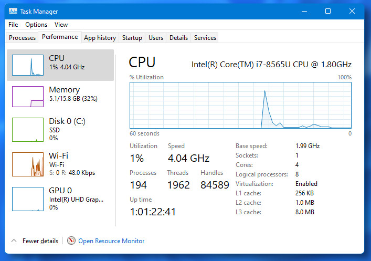Open the Details tab

(178, 38)
